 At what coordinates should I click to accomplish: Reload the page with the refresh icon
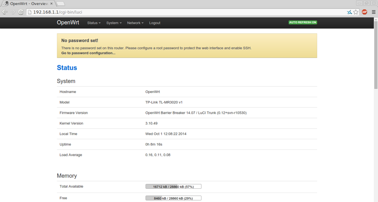tap(21, 12)
